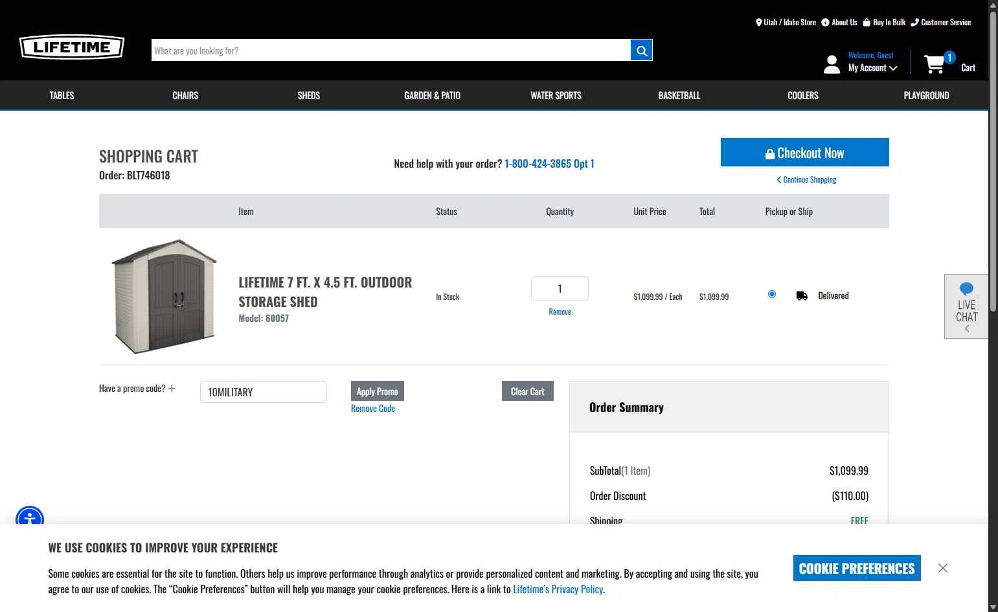
Task: Click the Cart label link
Action: point(968,68)
